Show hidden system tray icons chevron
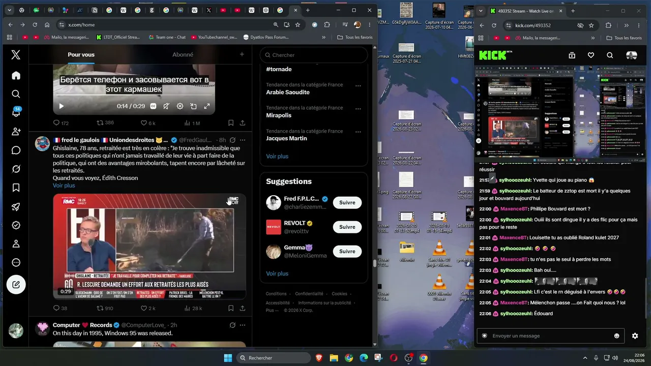Viewport: 651px width, 366px height. point(585,358)
